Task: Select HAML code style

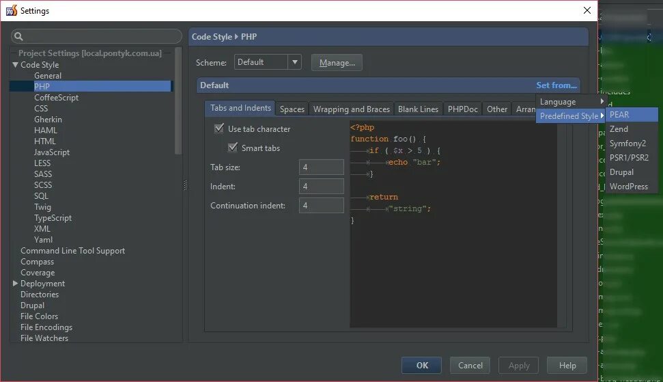Action: [45, 131]
